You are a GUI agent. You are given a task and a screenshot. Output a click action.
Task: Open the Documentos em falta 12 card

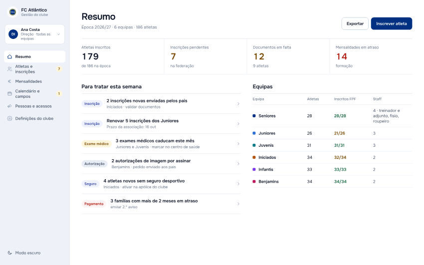288,56
